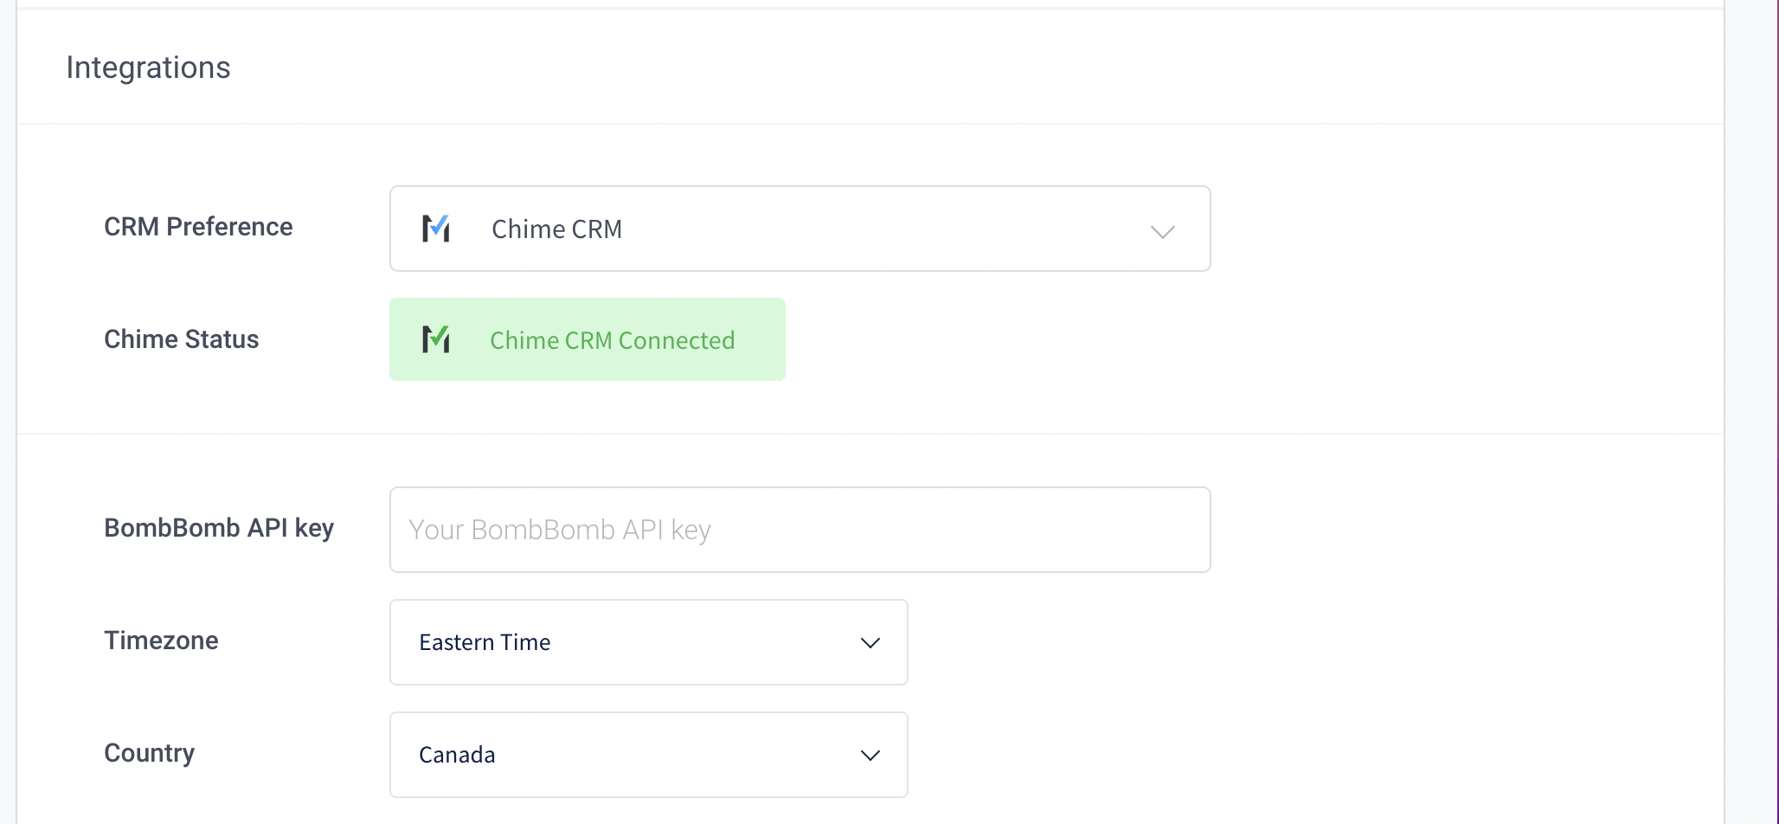
Task: Click the Timezone field label
Action: (161, 641)
